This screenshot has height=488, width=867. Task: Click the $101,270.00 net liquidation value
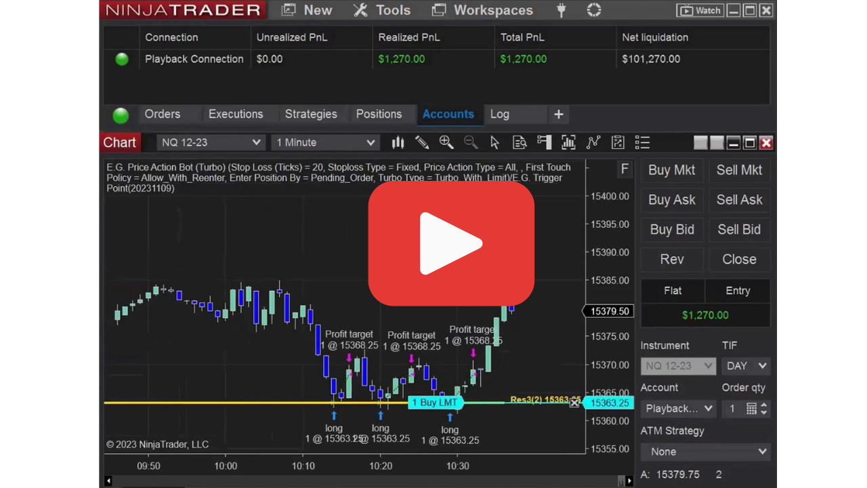651,59
